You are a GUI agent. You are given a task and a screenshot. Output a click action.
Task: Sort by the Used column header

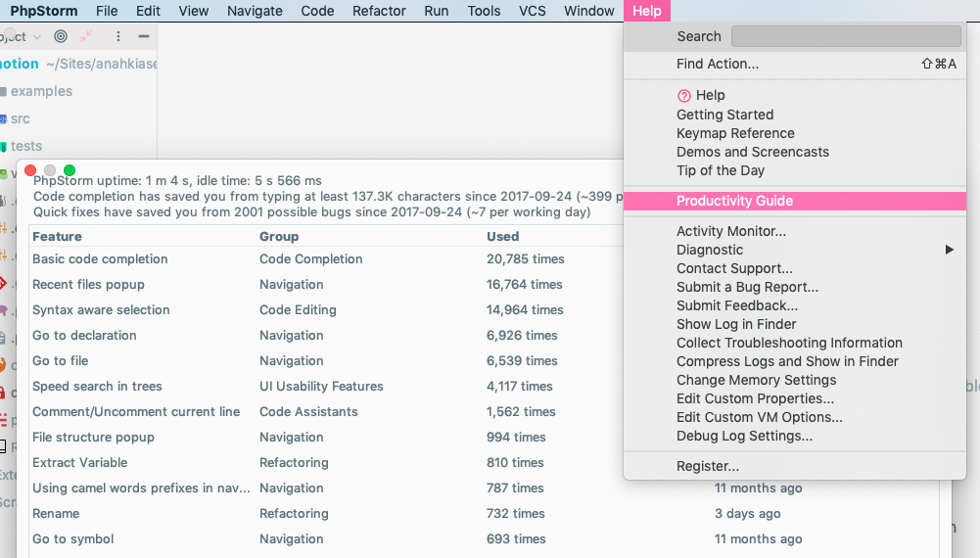(x=502, y=236)
